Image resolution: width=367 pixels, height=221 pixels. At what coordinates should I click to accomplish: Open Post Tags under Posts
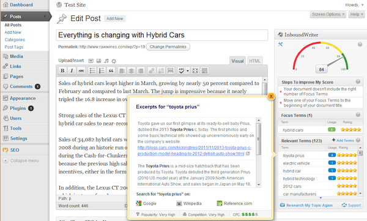[x=14, y=47]
